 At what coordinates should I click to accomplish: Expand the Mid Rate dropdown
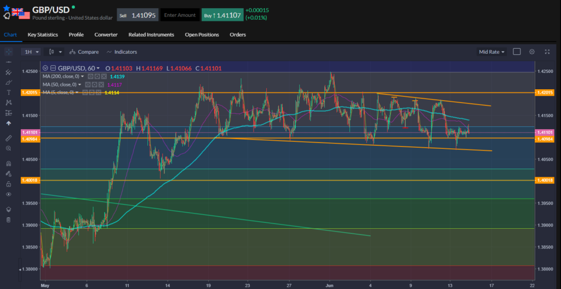[491, 51]
